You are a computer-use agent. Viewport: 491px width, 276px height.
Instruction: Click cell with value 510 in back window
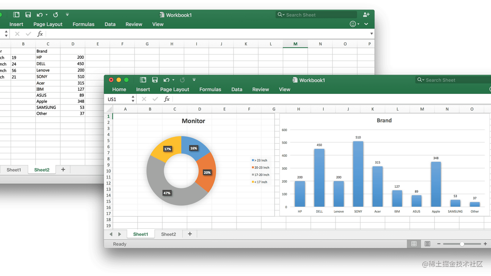[72, 76]
